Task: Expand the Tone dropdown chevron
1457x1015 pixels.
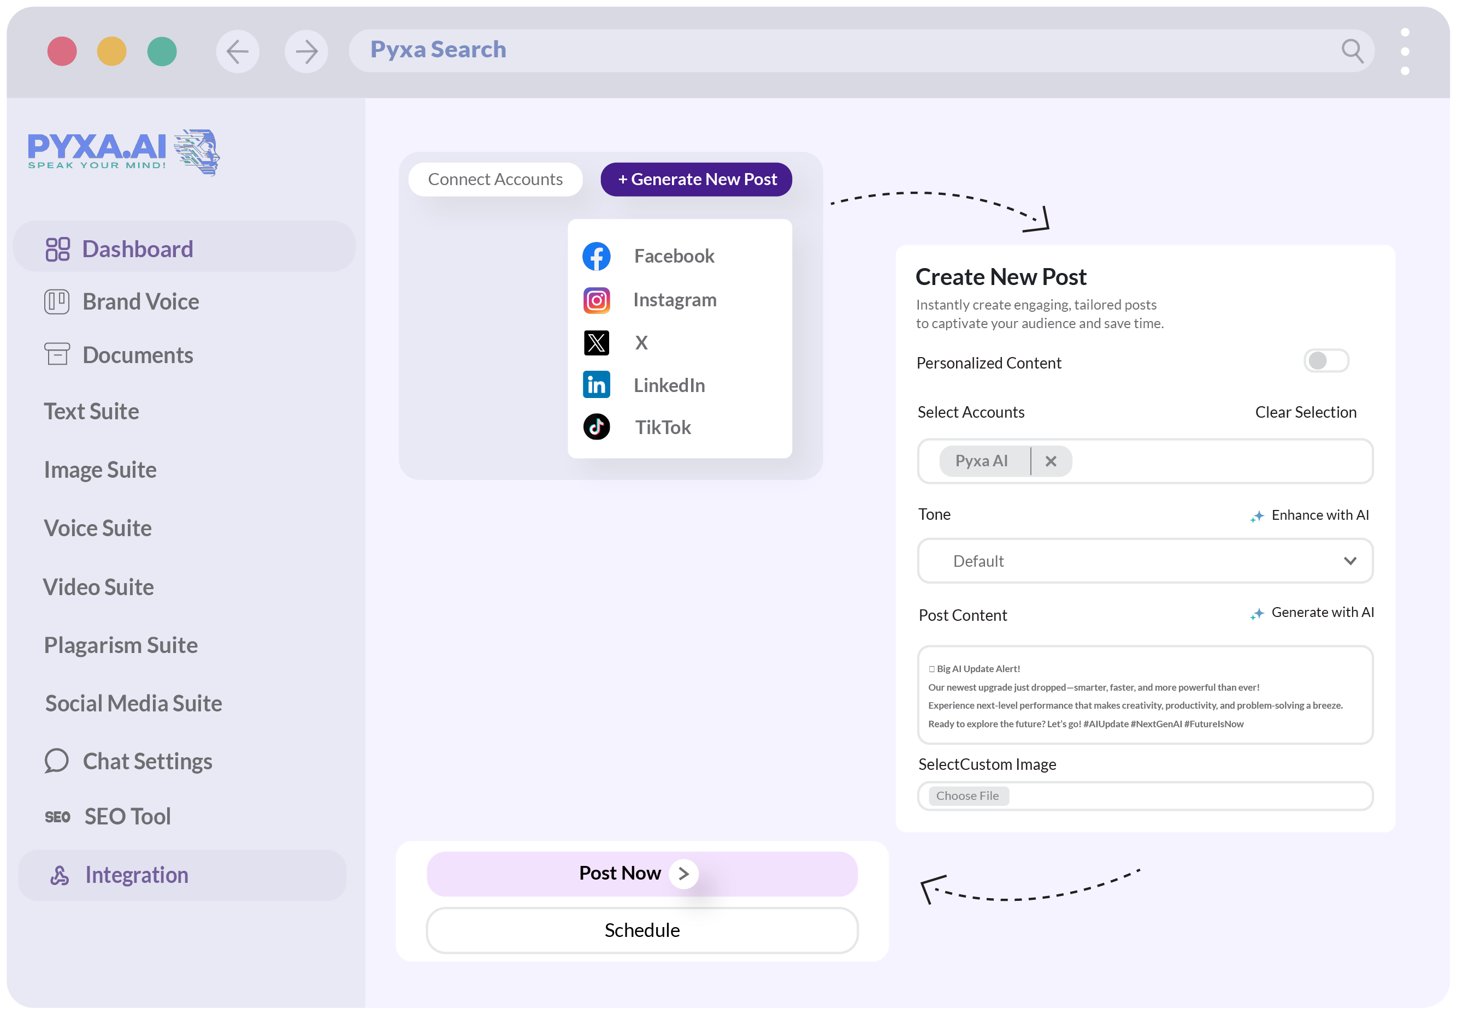Action: [x=1350, y=561]
